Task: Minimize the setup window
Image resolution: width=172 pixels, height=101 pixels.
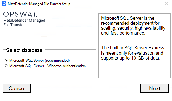Action: coord(141,4)
